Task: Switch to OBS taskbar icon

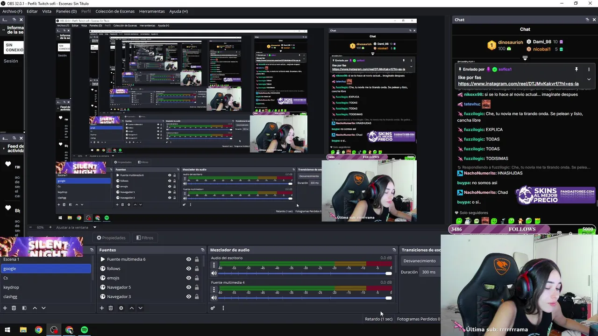Action: point(54,330)
